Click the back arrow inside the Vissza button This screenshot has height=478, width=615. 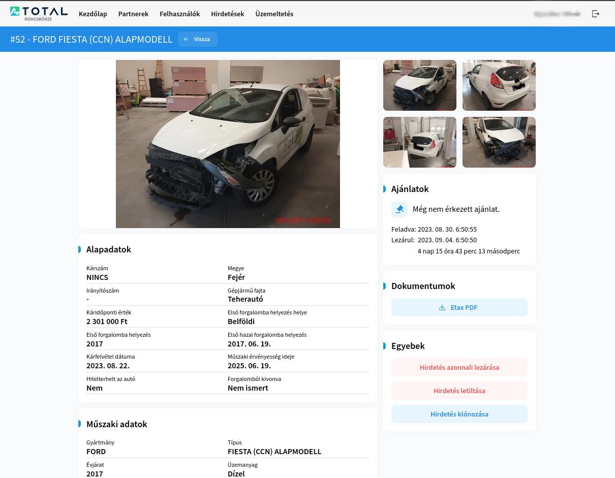187,39
